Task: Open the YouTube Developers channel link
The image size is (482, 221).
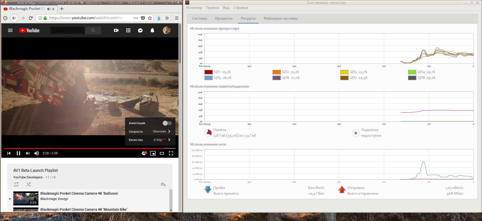Action: [x=28, y=177]
